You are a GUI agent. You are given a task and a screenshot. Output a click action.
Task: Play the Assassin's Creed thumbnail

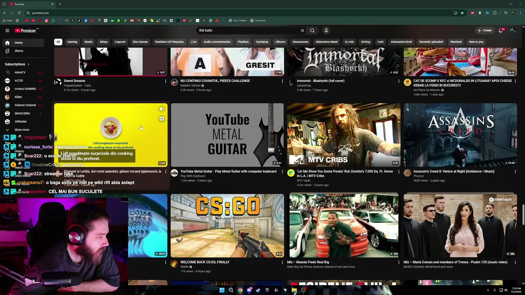coord(460,135)
